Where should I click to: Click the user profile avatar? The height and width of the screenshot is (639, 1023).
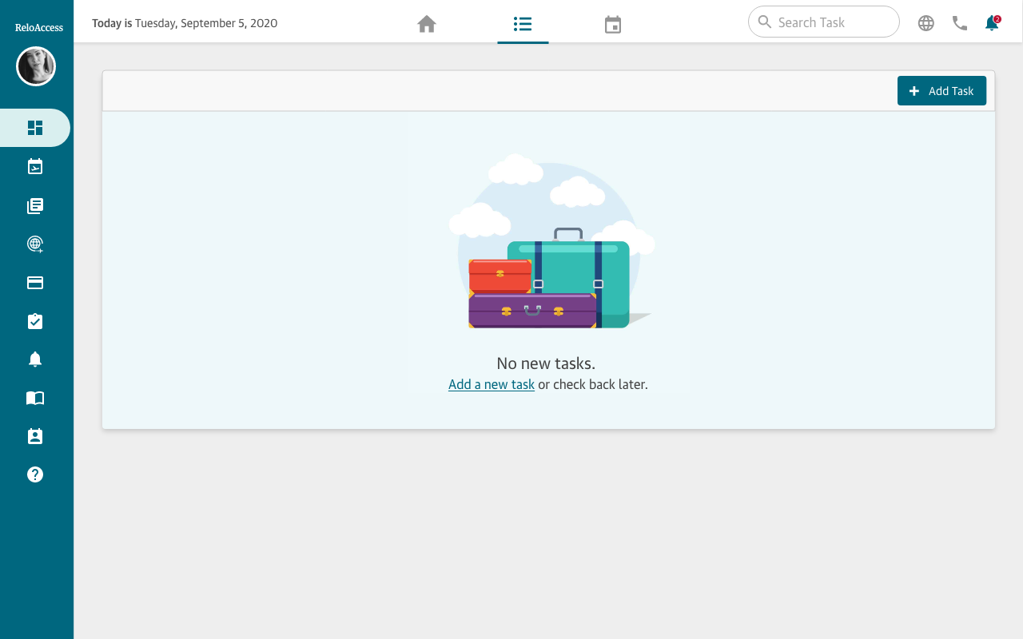(36, 66)
